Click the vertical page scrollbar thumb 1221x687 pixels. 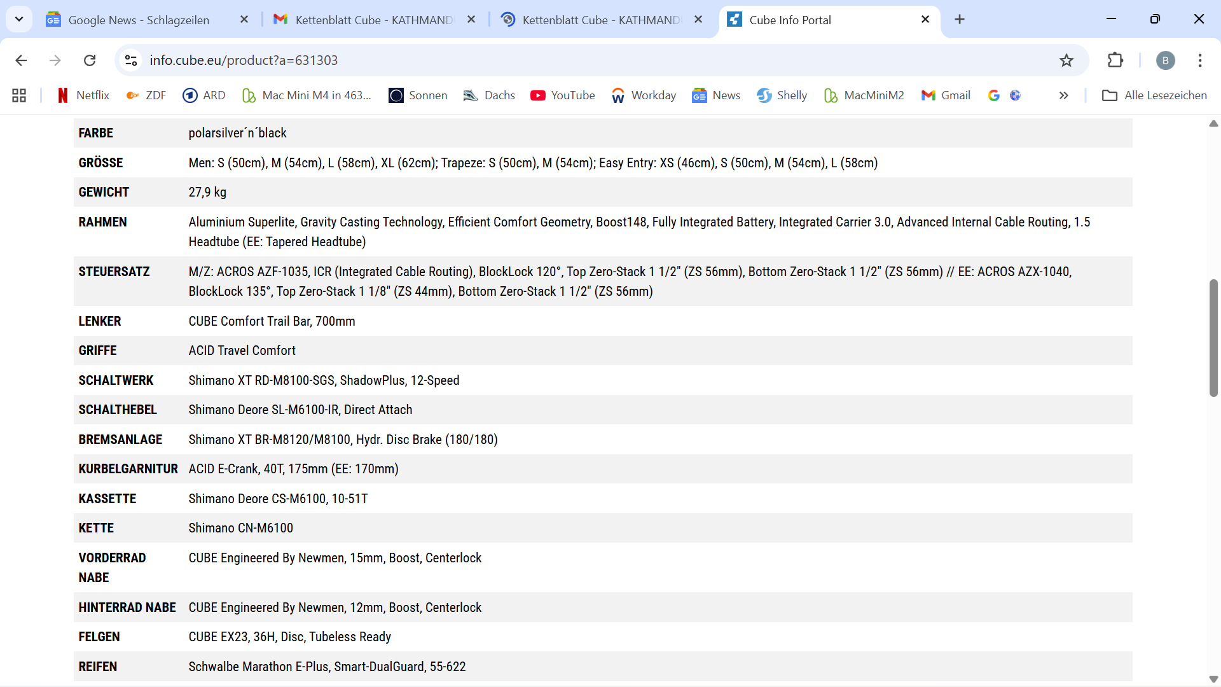[1213, 337]
